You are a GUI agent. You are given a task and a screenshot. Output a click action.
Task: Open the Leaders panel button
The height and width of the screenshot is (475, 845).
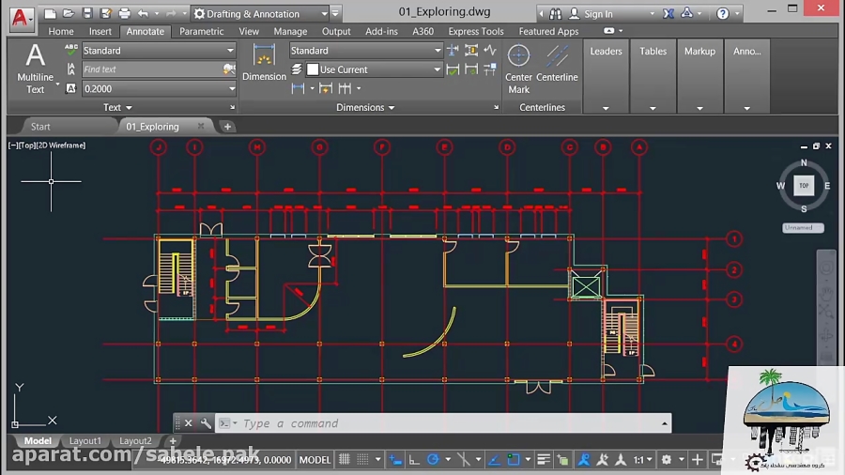point(606,77)
